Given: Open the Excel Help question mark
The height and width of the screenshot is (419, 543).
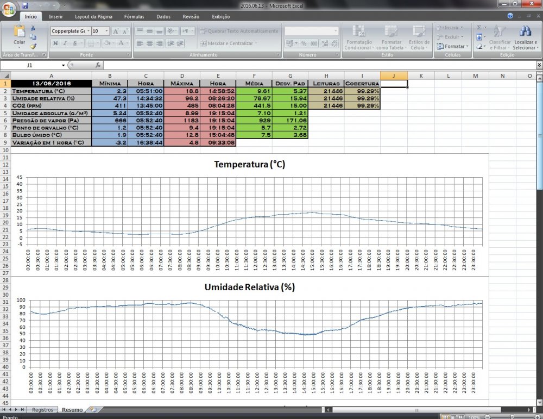Looking at the screenshot, I should (510, 16).
